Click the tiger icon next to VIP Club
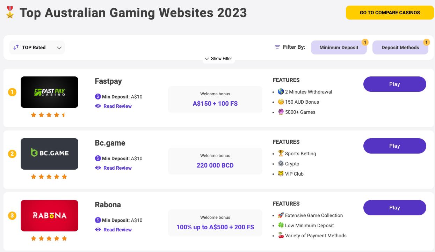Image resolution: width=435 pixels, height=252 pixels. click(x=281, y=173)
